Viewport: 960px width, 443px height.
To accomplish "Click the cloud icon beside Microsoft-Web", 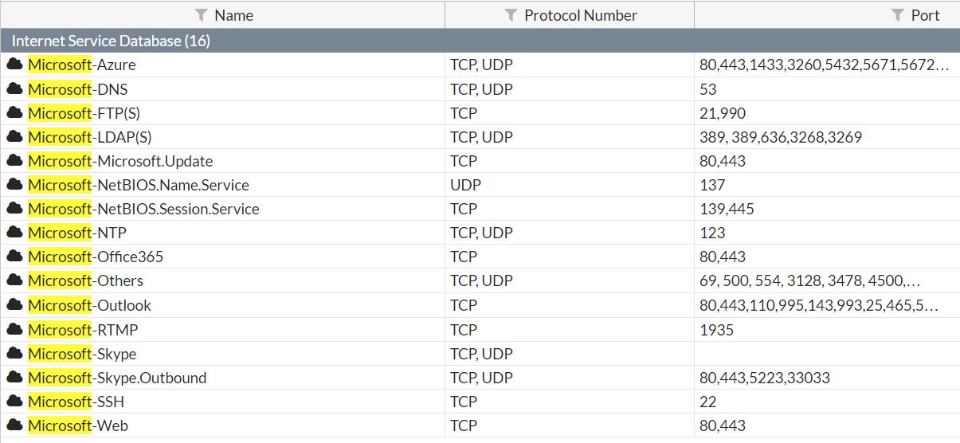I will (14, 425).
